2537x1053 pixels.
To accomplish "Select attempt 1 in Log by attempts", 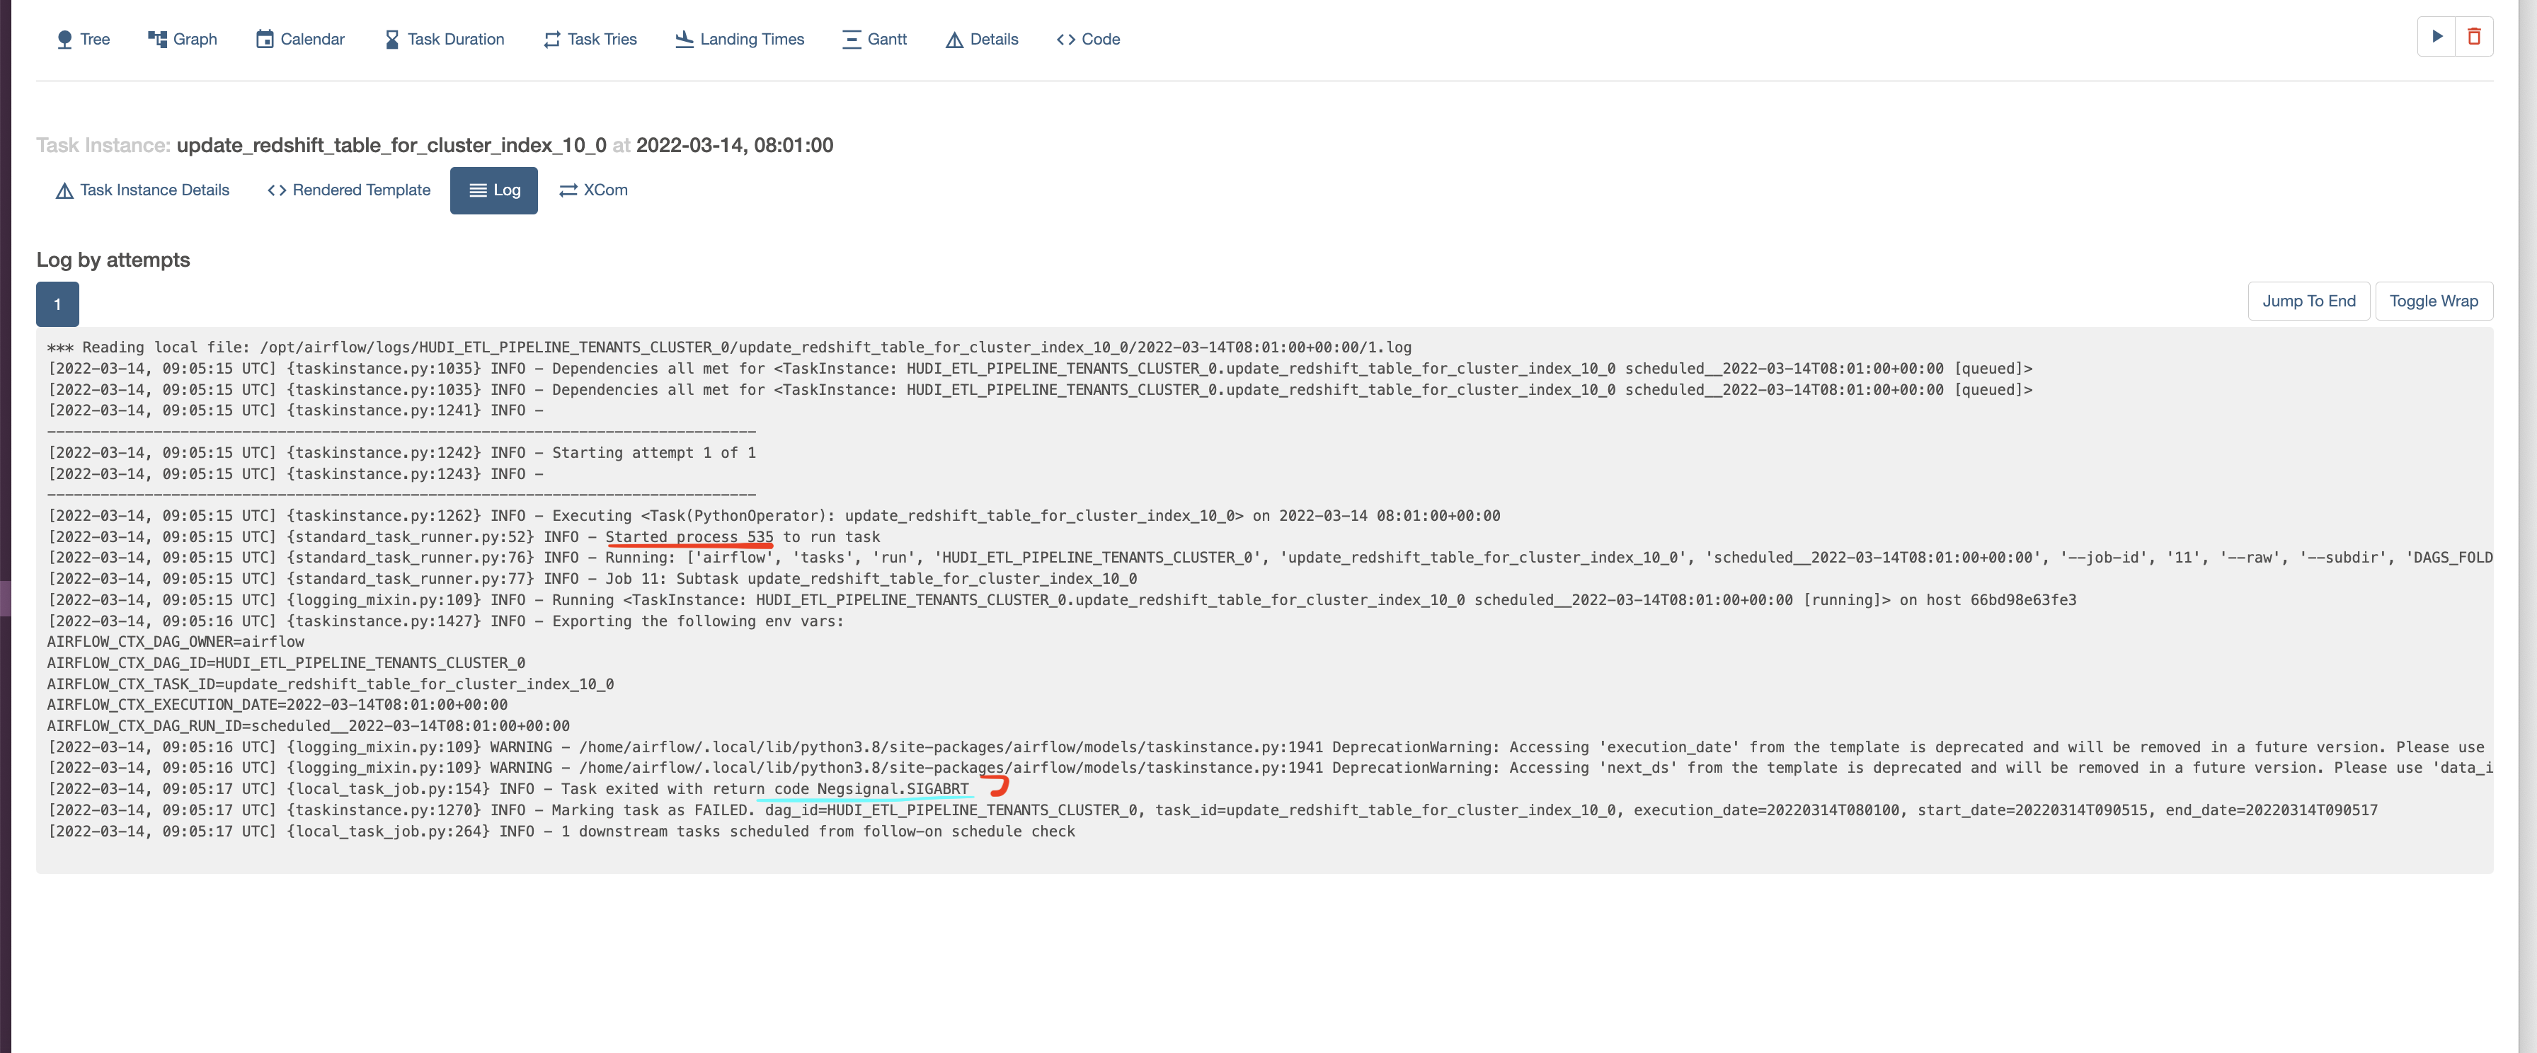I will pyautogui.click(x=56, y=304).
